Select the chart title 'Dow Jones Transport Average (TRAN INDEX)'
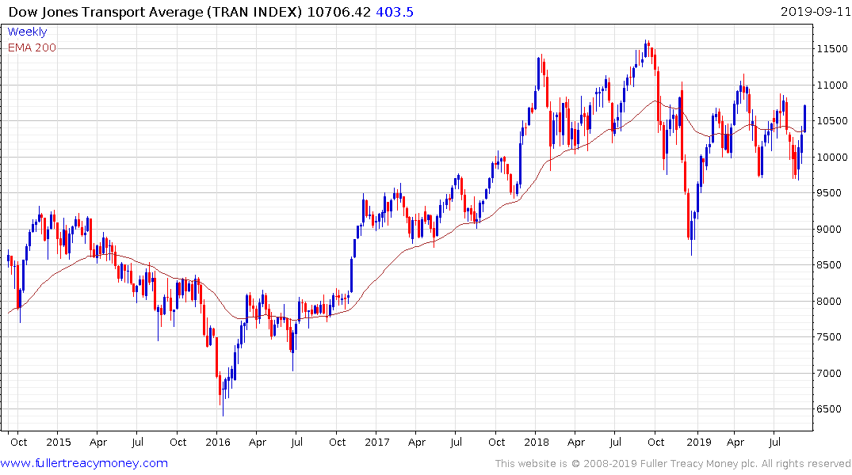This screenshot has width=852, height=475. coord(155,12)
